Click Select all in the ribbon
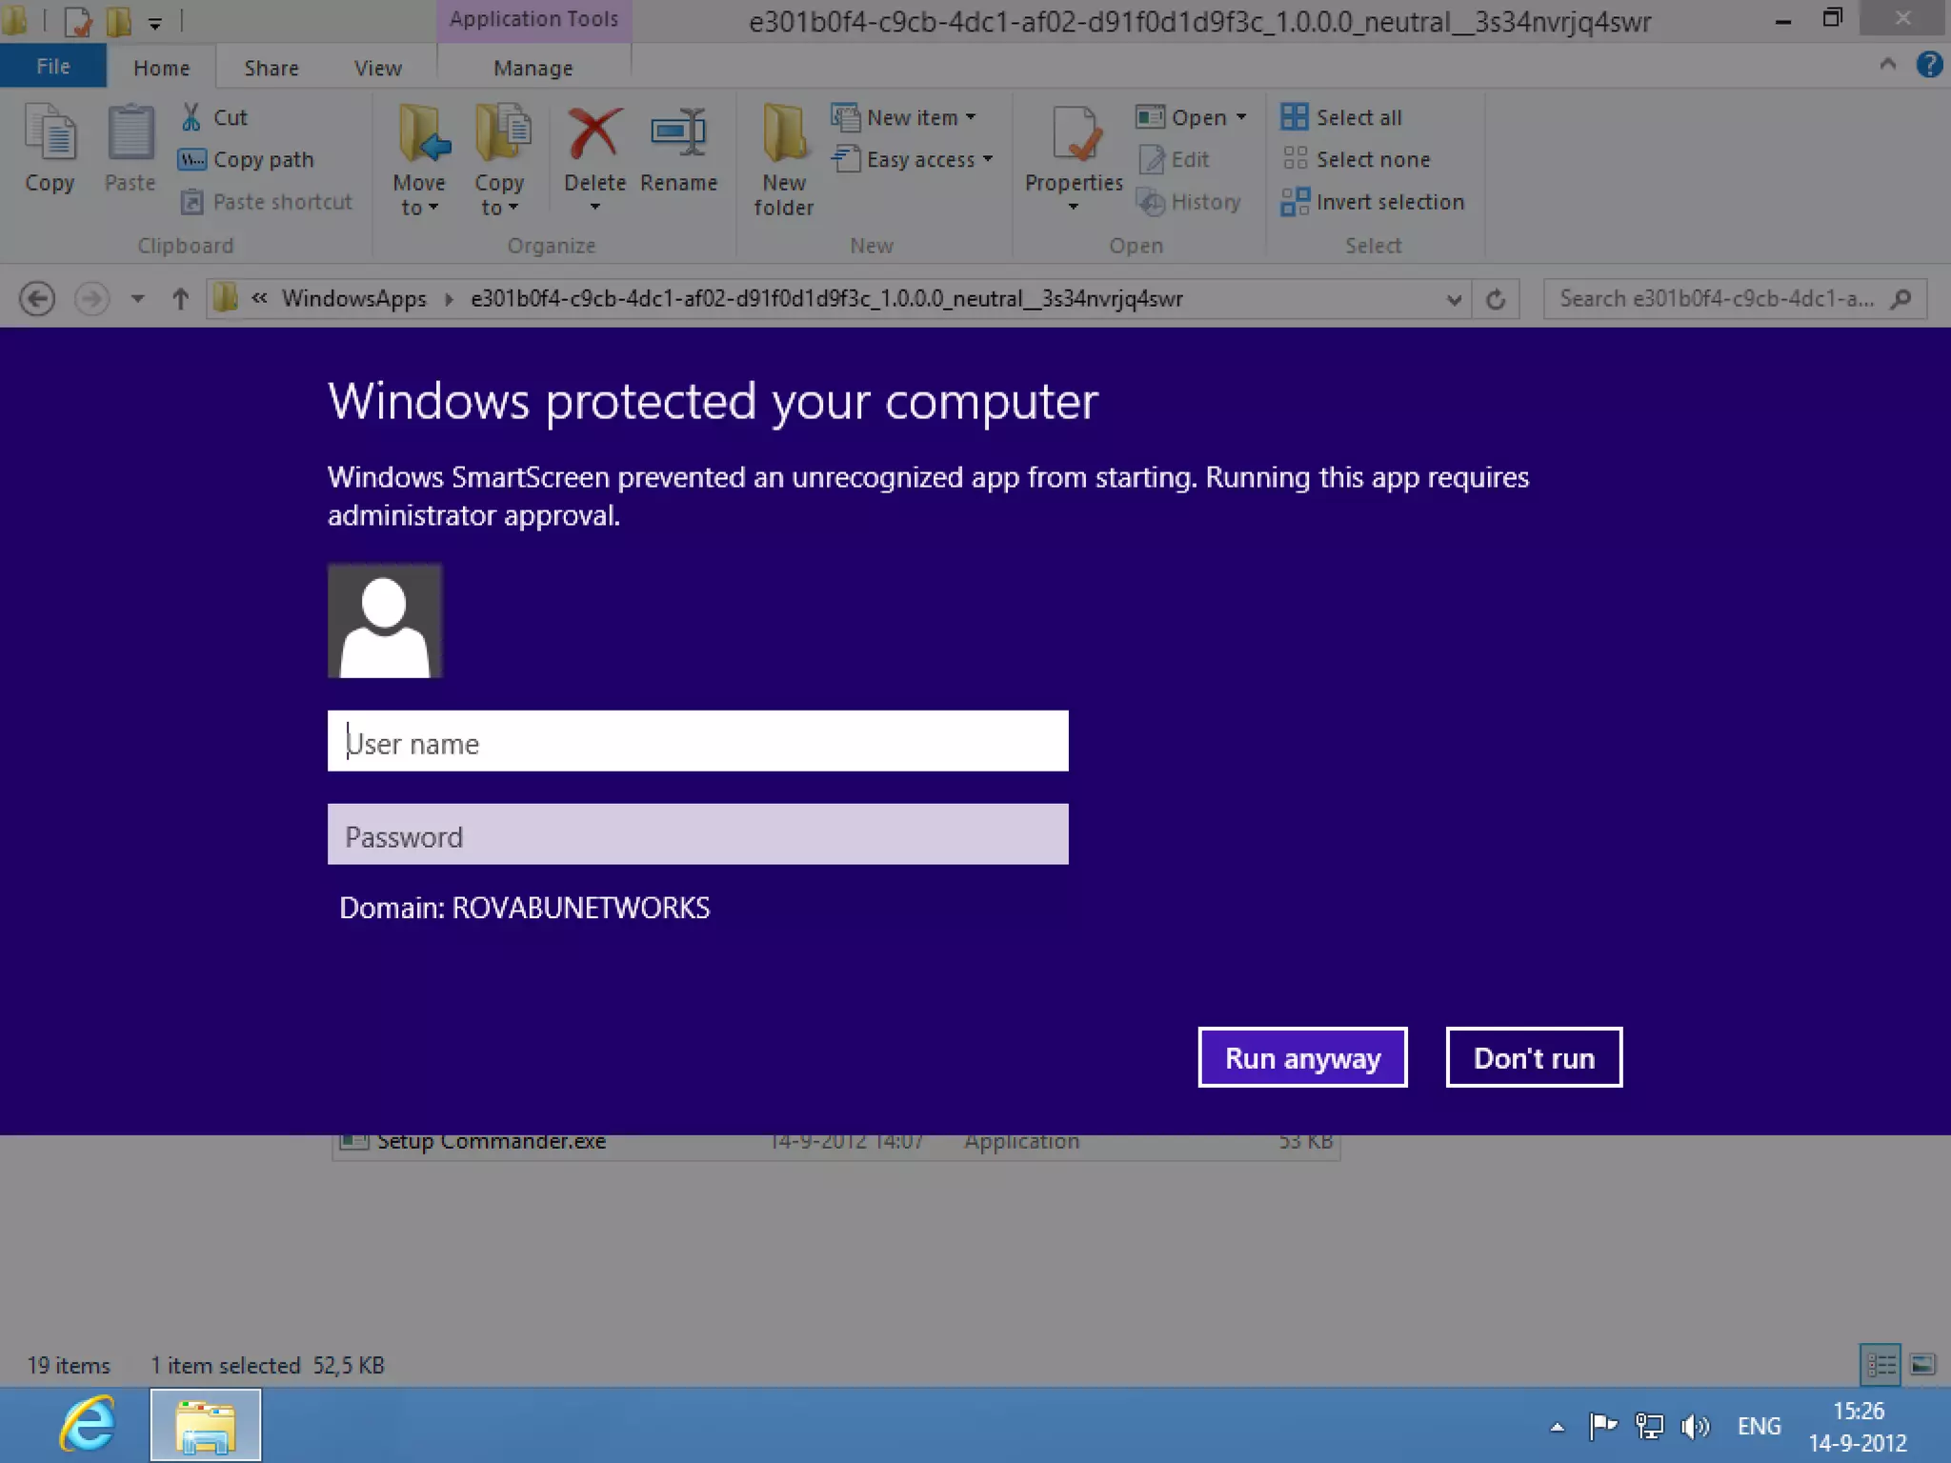The height and width of the screenshot is (1463, 1951). [1341, 117]
